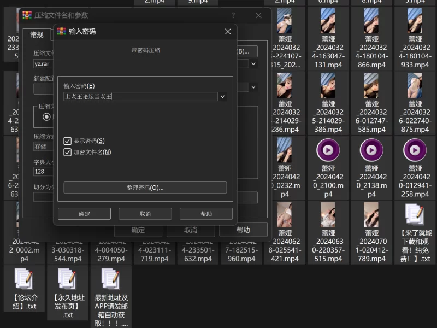Switch to the 常规 tab

point(37,35)
